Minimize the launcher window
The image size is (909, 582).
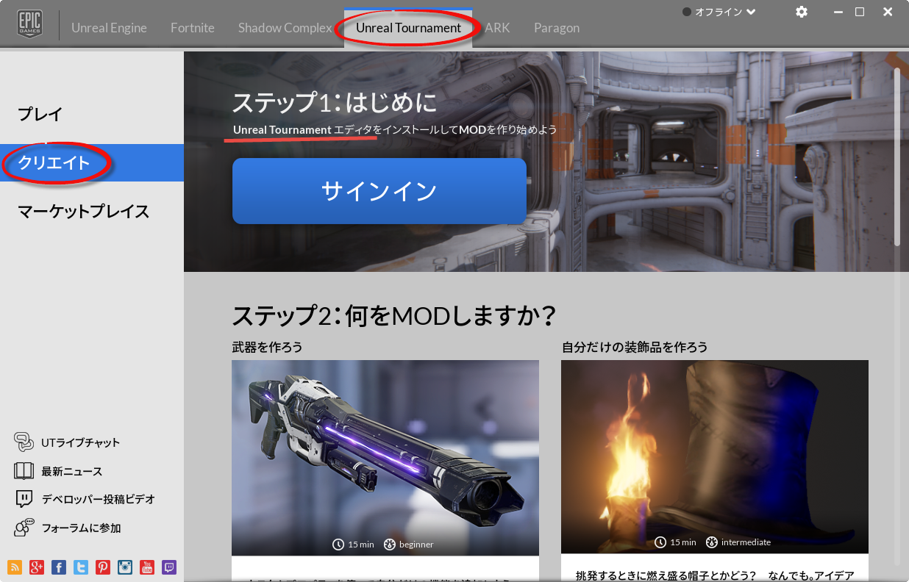click(838, 12)
